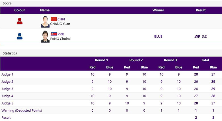Viewport: 222px width, 121px height.
Task: Select the Judge 1 row label
Action: [7, 74]
